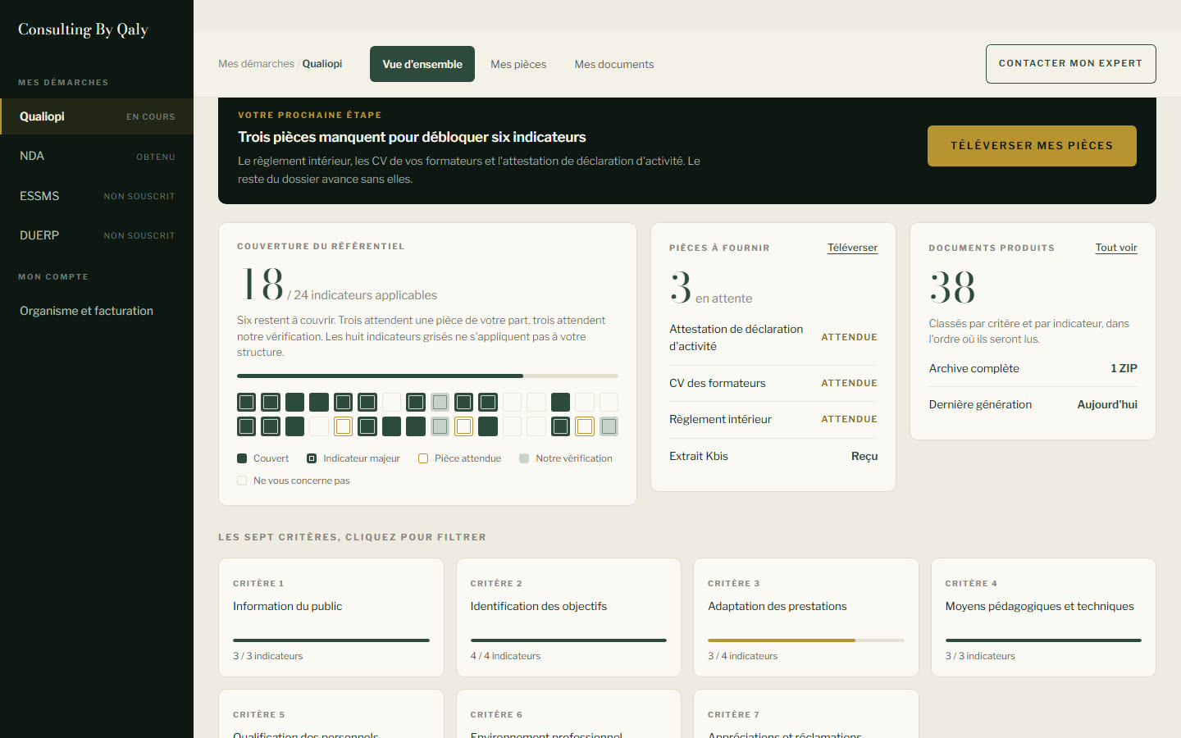Click the Téléverser mes pièces button
Image resolution: width=1181 pixels, height=738 pixels.
tap(1032, 146)
